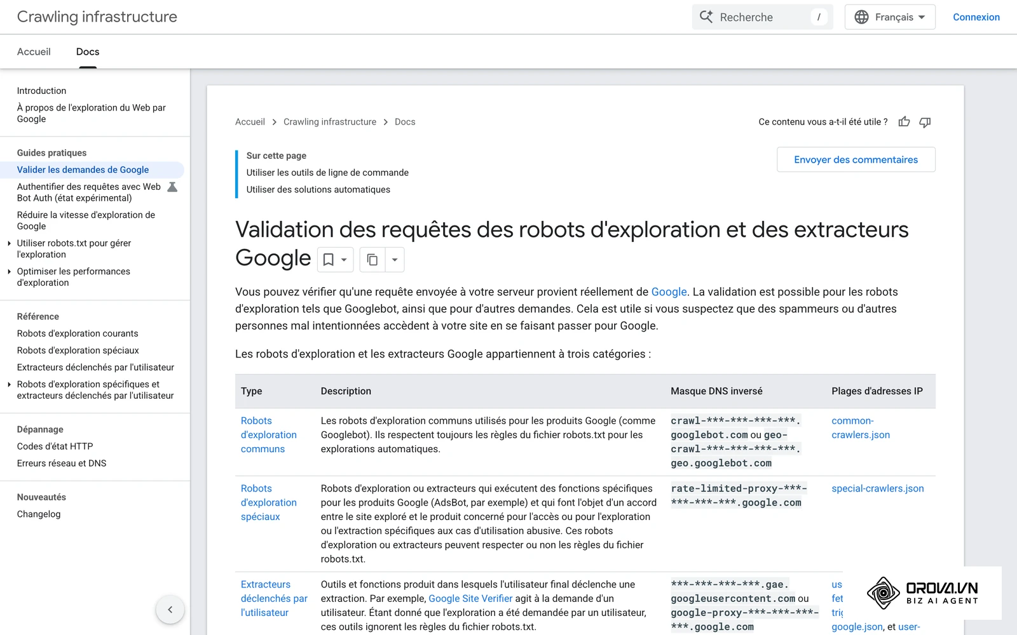Open 'Robots d'exploration courants' sidebar item

(x=78, y=333)
